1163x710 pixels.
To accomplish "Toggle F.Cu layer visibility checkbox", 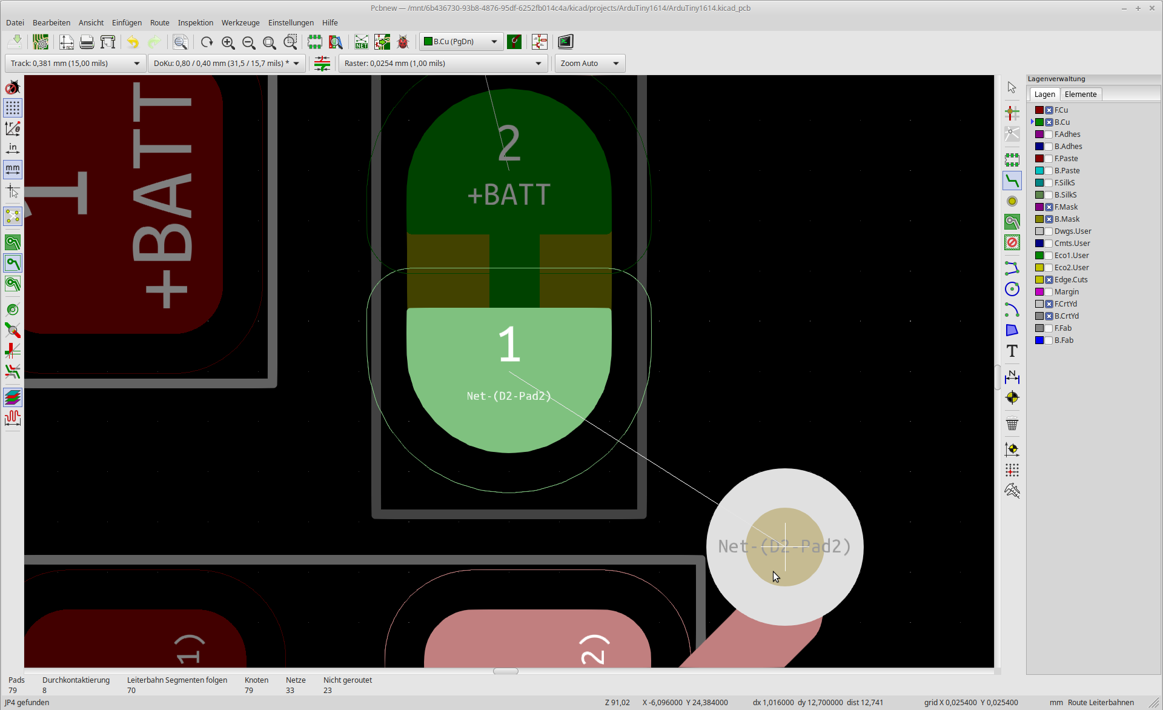I will point(1049,110).
